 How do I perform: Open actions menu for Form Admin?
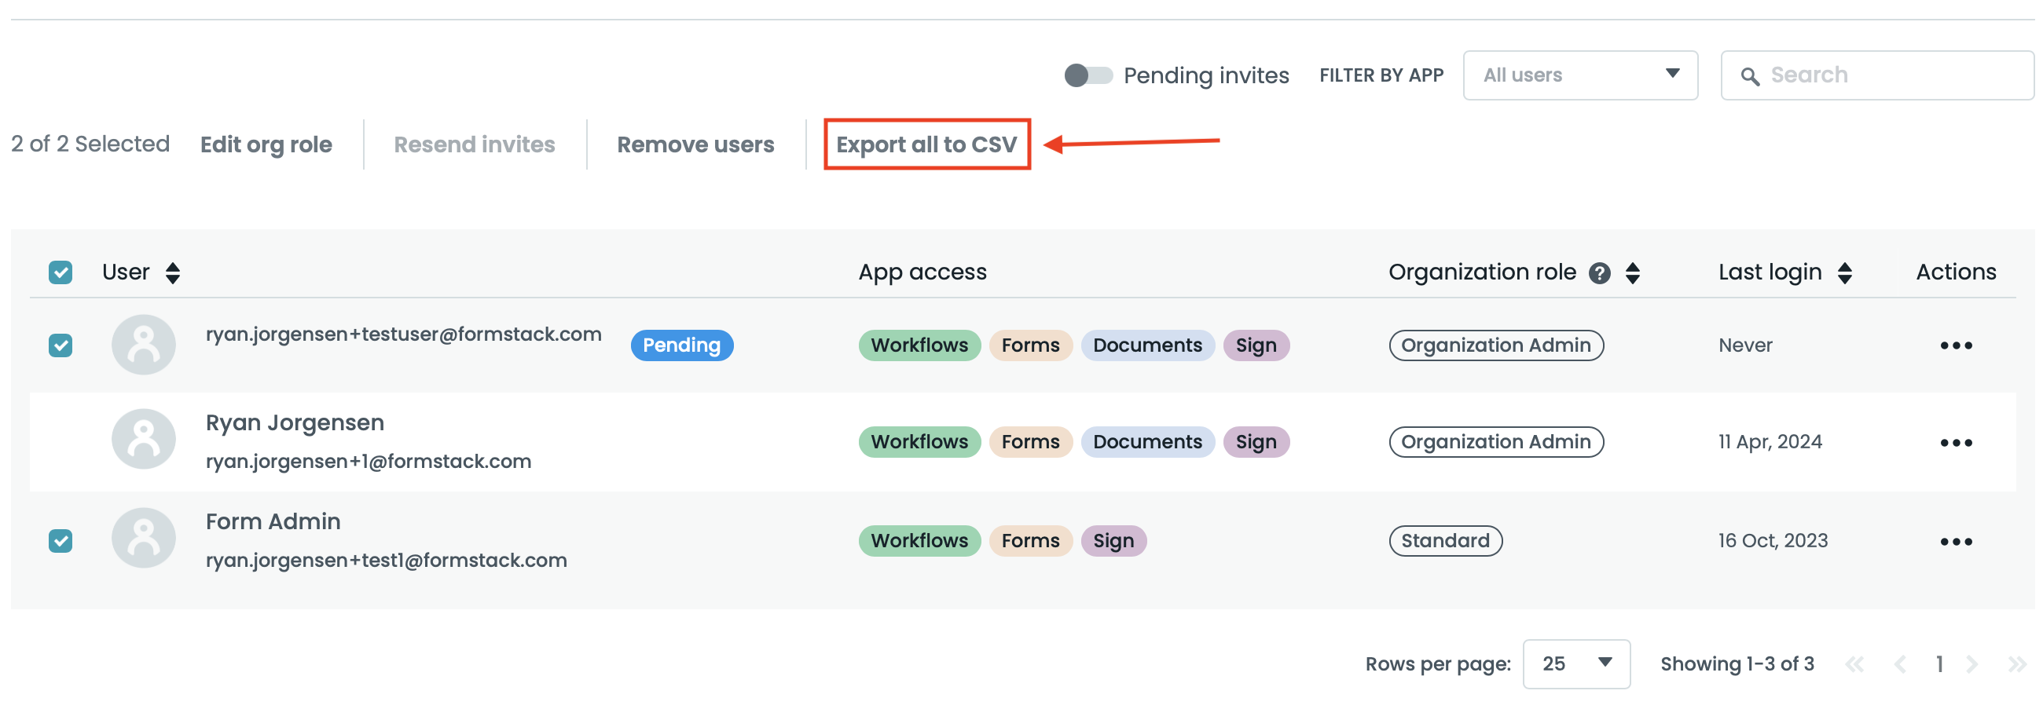pyautogui.click(x=1955, y=542)
